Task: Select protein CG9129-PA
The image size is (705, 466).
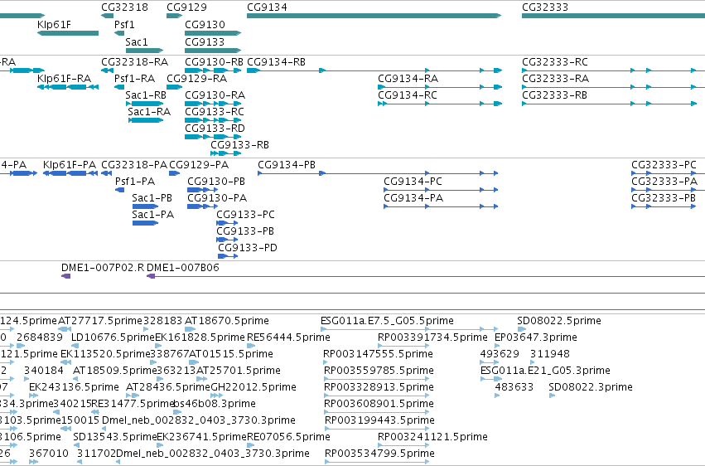Action: point(175,173)
